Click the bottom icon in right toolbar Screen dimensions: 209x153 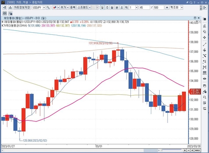coord(204,109)
